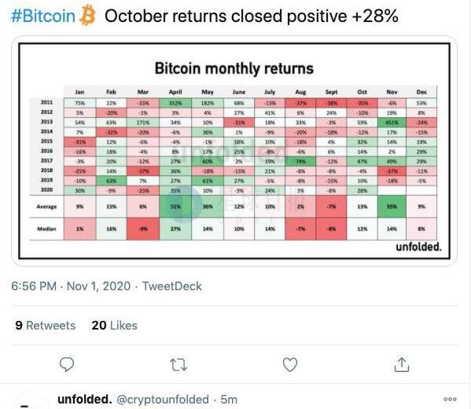Image resolution: width=471 pixels, height=409 pixels.
Task: Open the three-dot more menu on reply
Action: 450,399
